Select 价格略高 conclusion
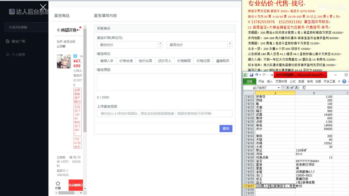This screenshot has width=349, height=196. (x=184, y=61)
